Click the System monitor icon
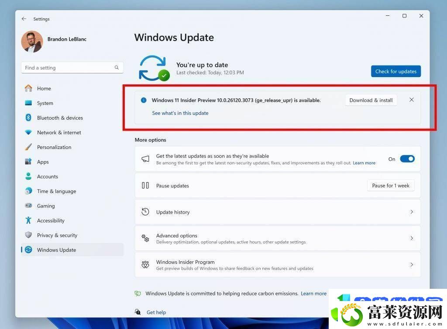This screenshot has width=447, height=329. [x=28, y=103]
